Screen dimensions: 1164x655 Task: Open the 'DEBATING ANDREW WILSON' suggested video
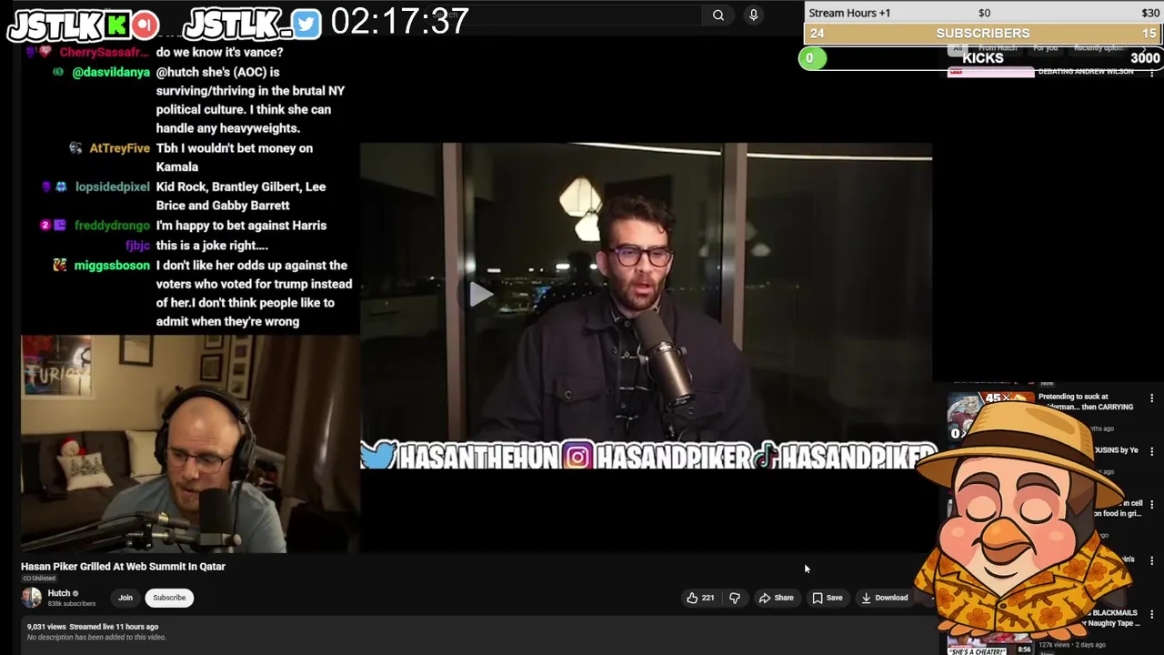[1086, 71]
